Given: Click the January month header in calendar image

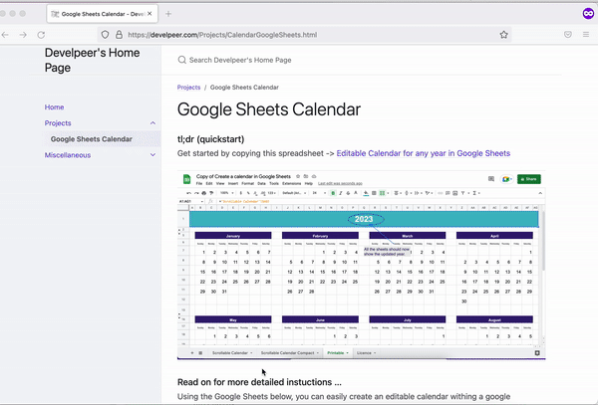Looking at the screenshot, I should tap(233, 236).
